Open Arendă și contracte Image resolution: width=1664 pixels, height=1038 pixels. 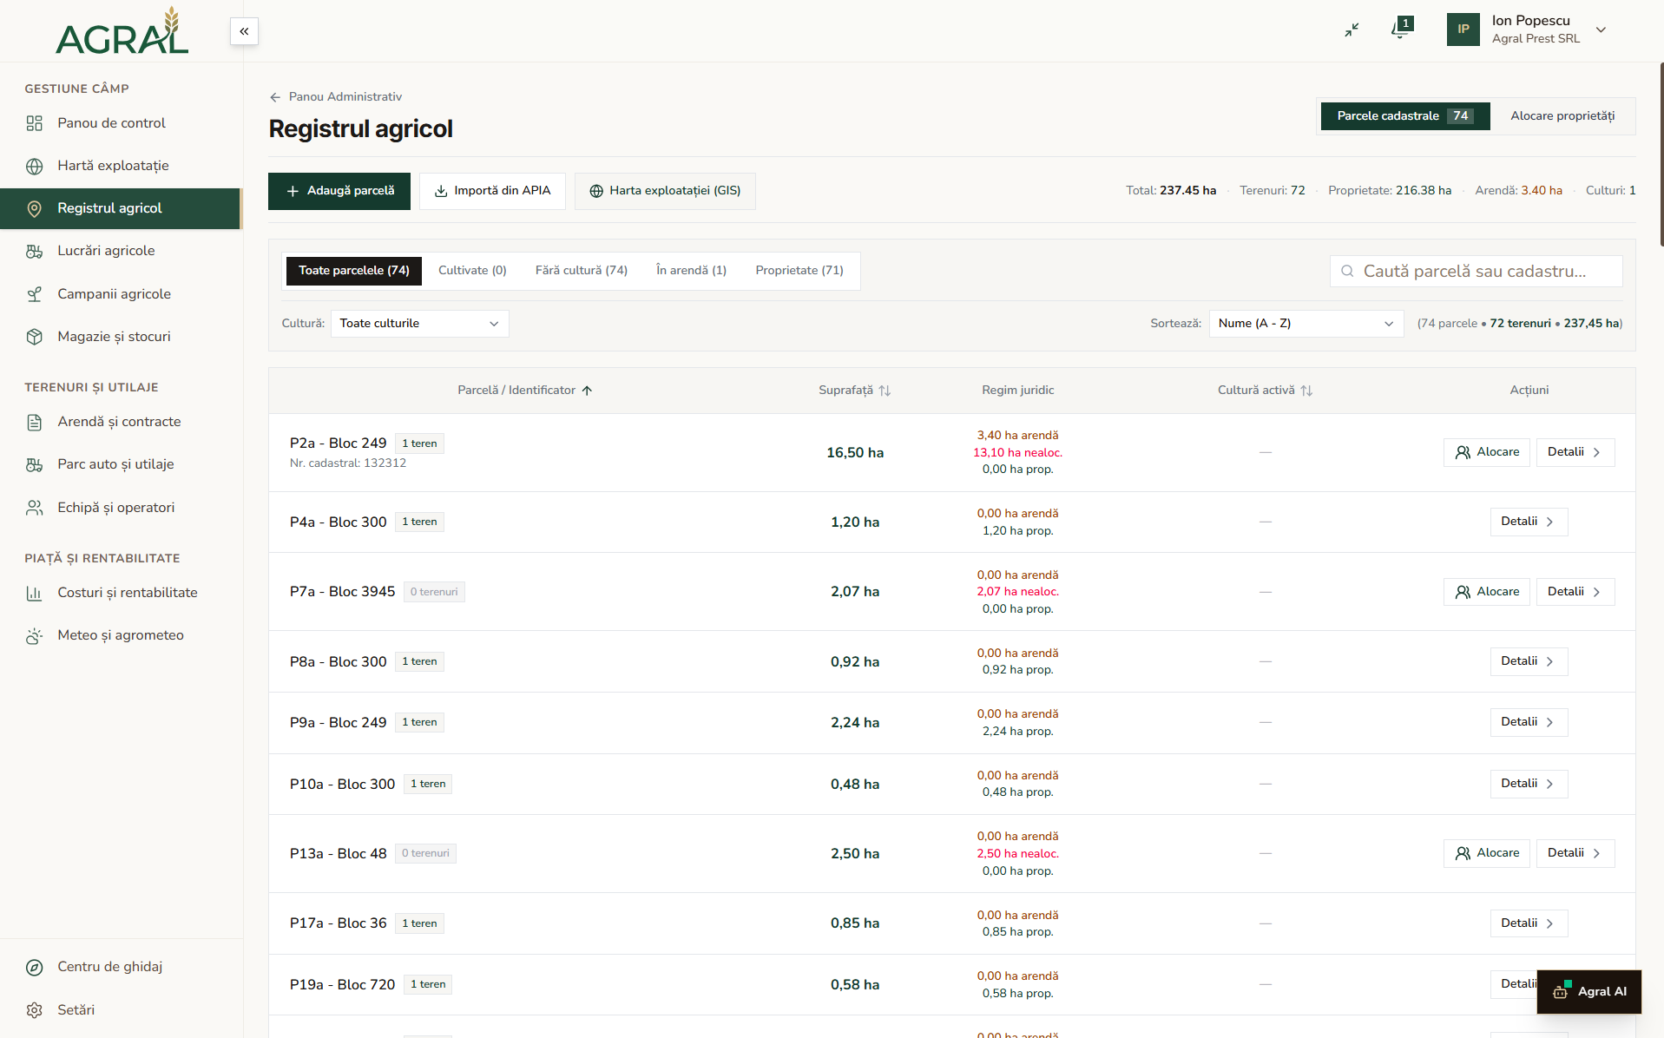121,422
